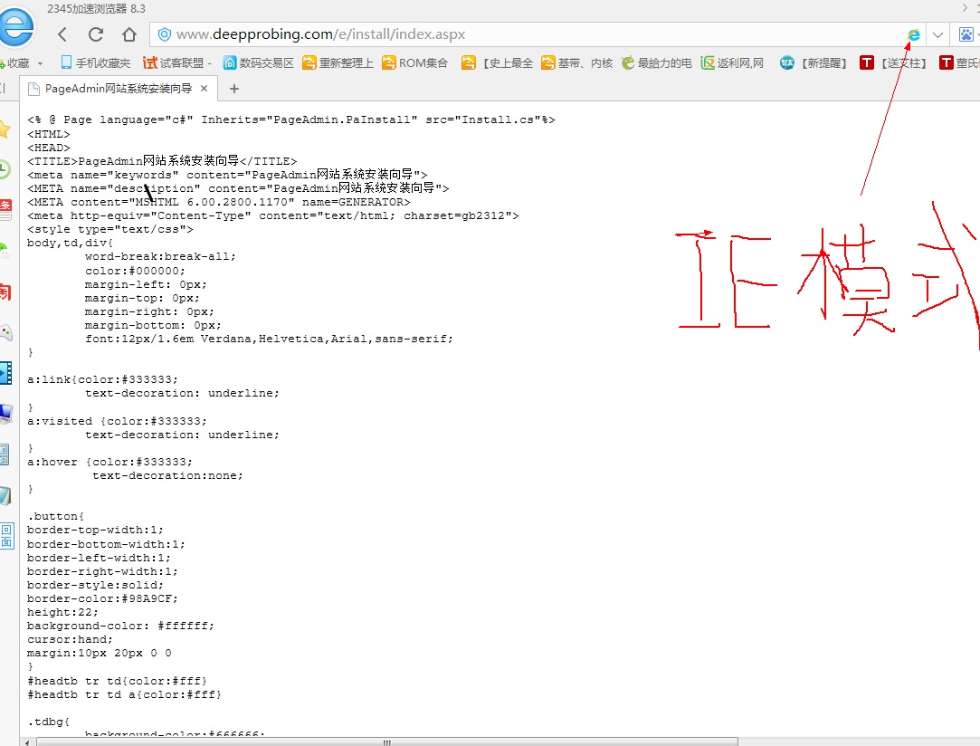Reload the current page
This screenshot has width=980, height=746.
(x=96, y=34)
